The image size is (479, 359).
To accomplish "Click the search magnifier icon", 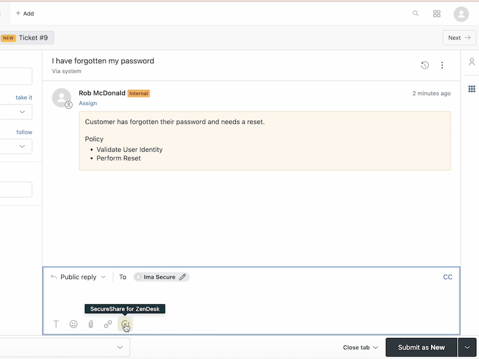I will (x=415, y=14).
